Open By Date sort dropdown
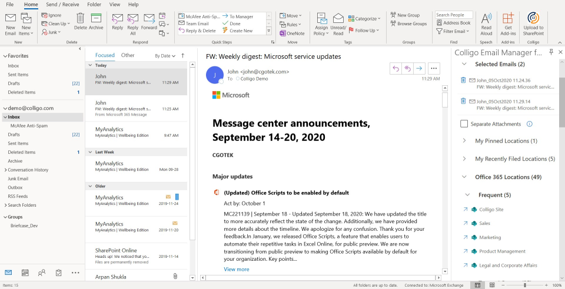This screenshot has height=289, width=565. pyautogui.click(x=165, y=56)
